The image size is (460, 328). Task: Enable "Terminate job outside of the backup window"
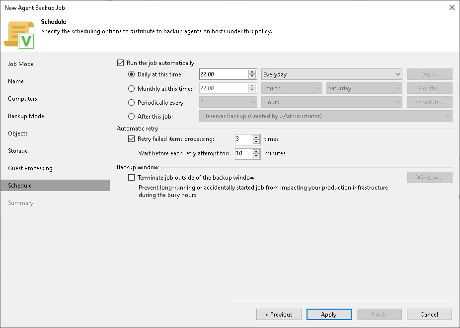pos(132,177)
